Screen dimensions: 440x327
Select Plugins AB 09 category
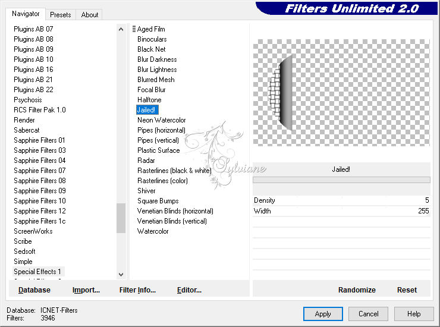(x=33, y=49)
